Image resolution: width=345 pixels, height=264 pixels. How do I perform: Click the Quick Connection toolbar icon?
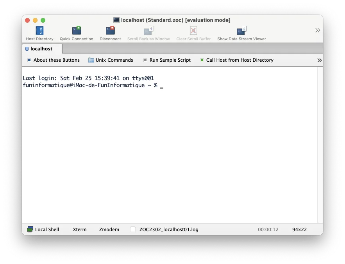pos(76,30)
